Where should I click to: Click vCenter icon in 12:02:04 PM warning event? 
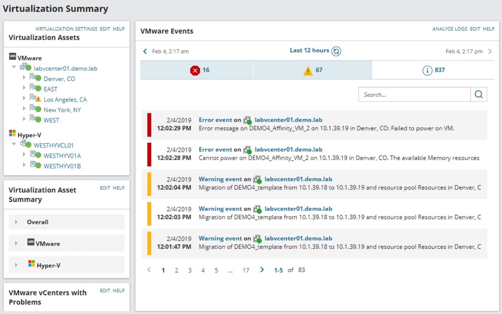pyautogui.click(x=257, y=179)
